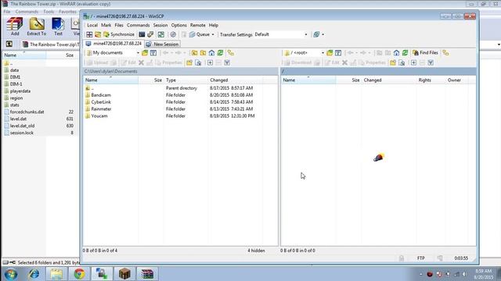This screenshot has height=281, width=501.
Task: Sort remote panel by Owner column header
Action: pos(456,80)
